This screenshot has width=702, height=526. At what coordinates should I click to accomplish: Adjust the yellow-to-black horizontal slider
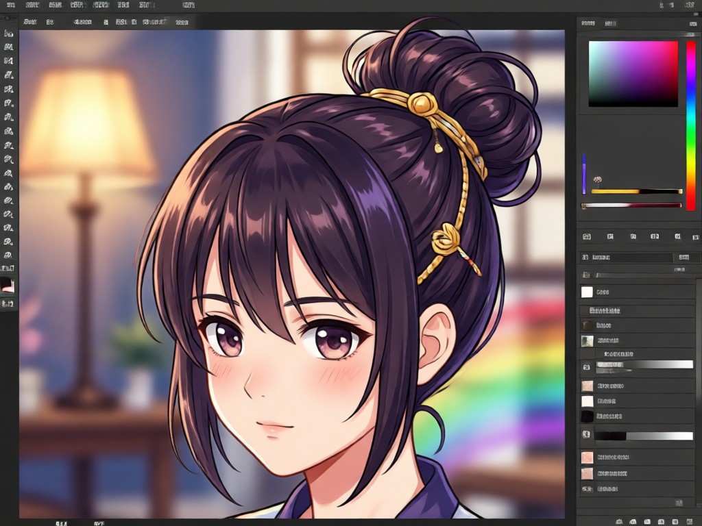[637, 192]
